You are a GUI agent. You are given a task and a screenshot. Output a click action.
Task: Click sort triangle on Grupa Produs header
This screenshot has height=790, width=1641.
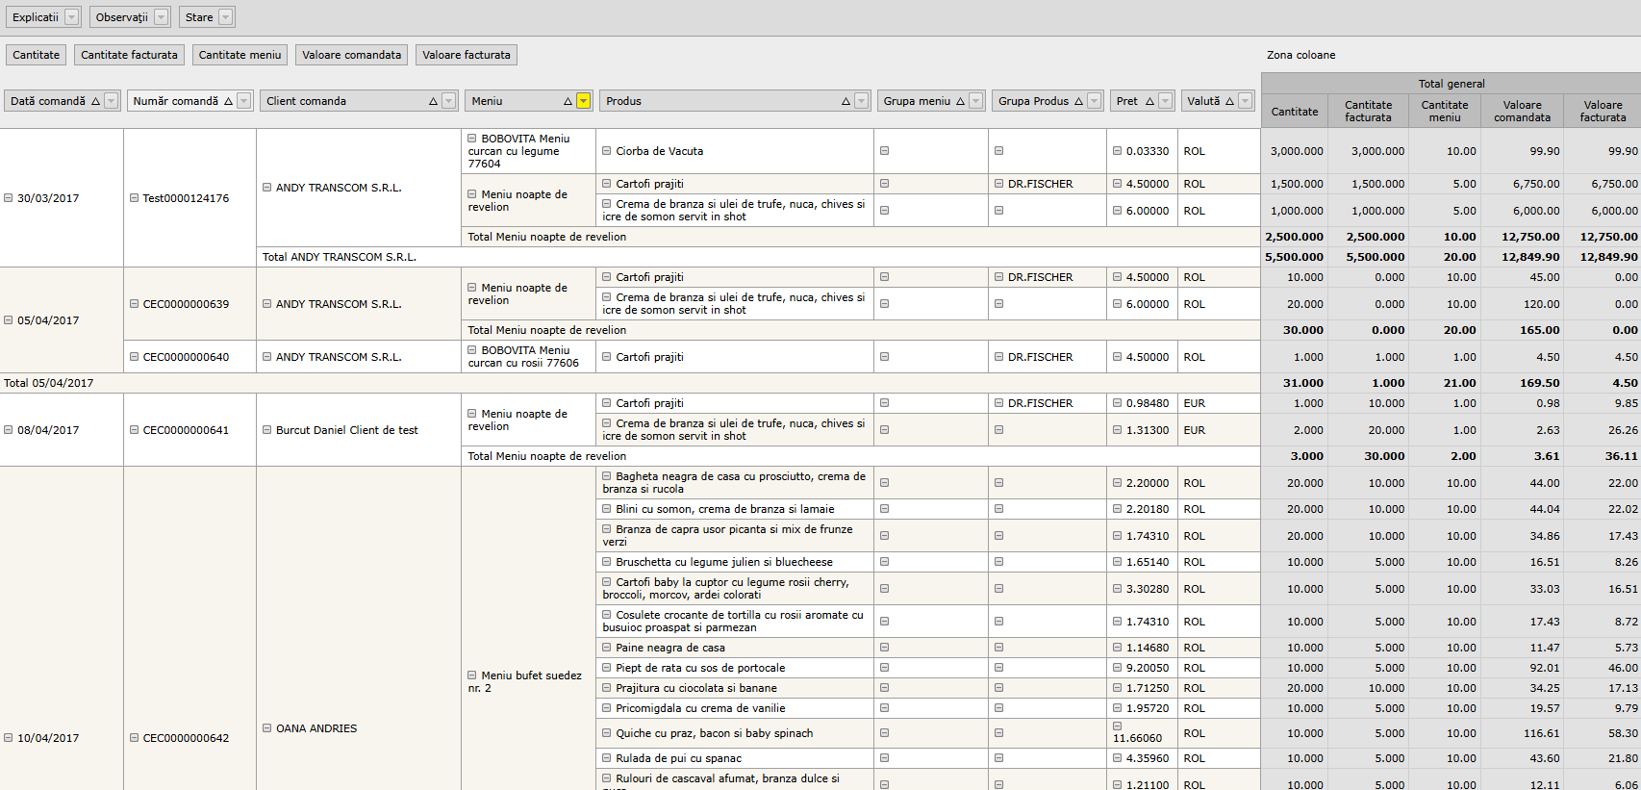pyautogui.click(x=1078, y=101)
